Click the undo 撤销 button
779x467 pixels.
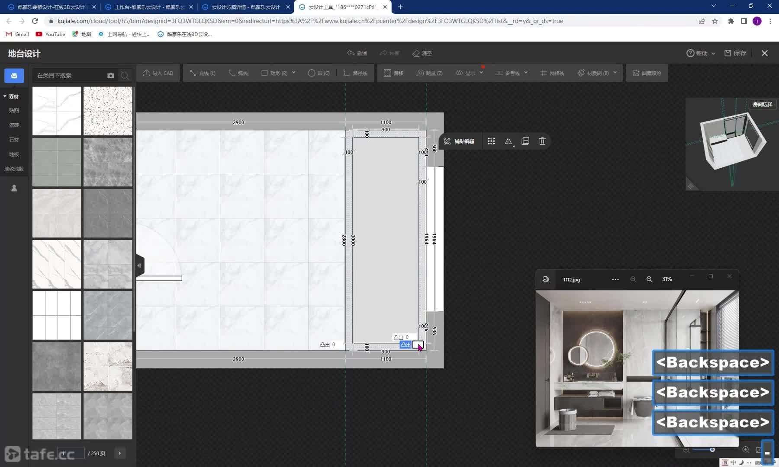pyautogui.click(x=357, y=53)
